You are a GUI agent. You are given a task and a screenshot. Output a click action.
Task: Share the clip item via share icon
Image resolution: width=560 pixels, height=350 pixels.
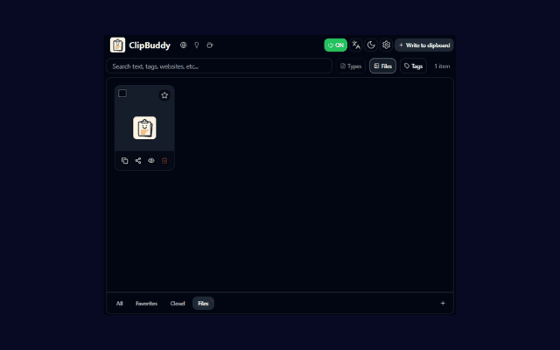pos(138,161)
